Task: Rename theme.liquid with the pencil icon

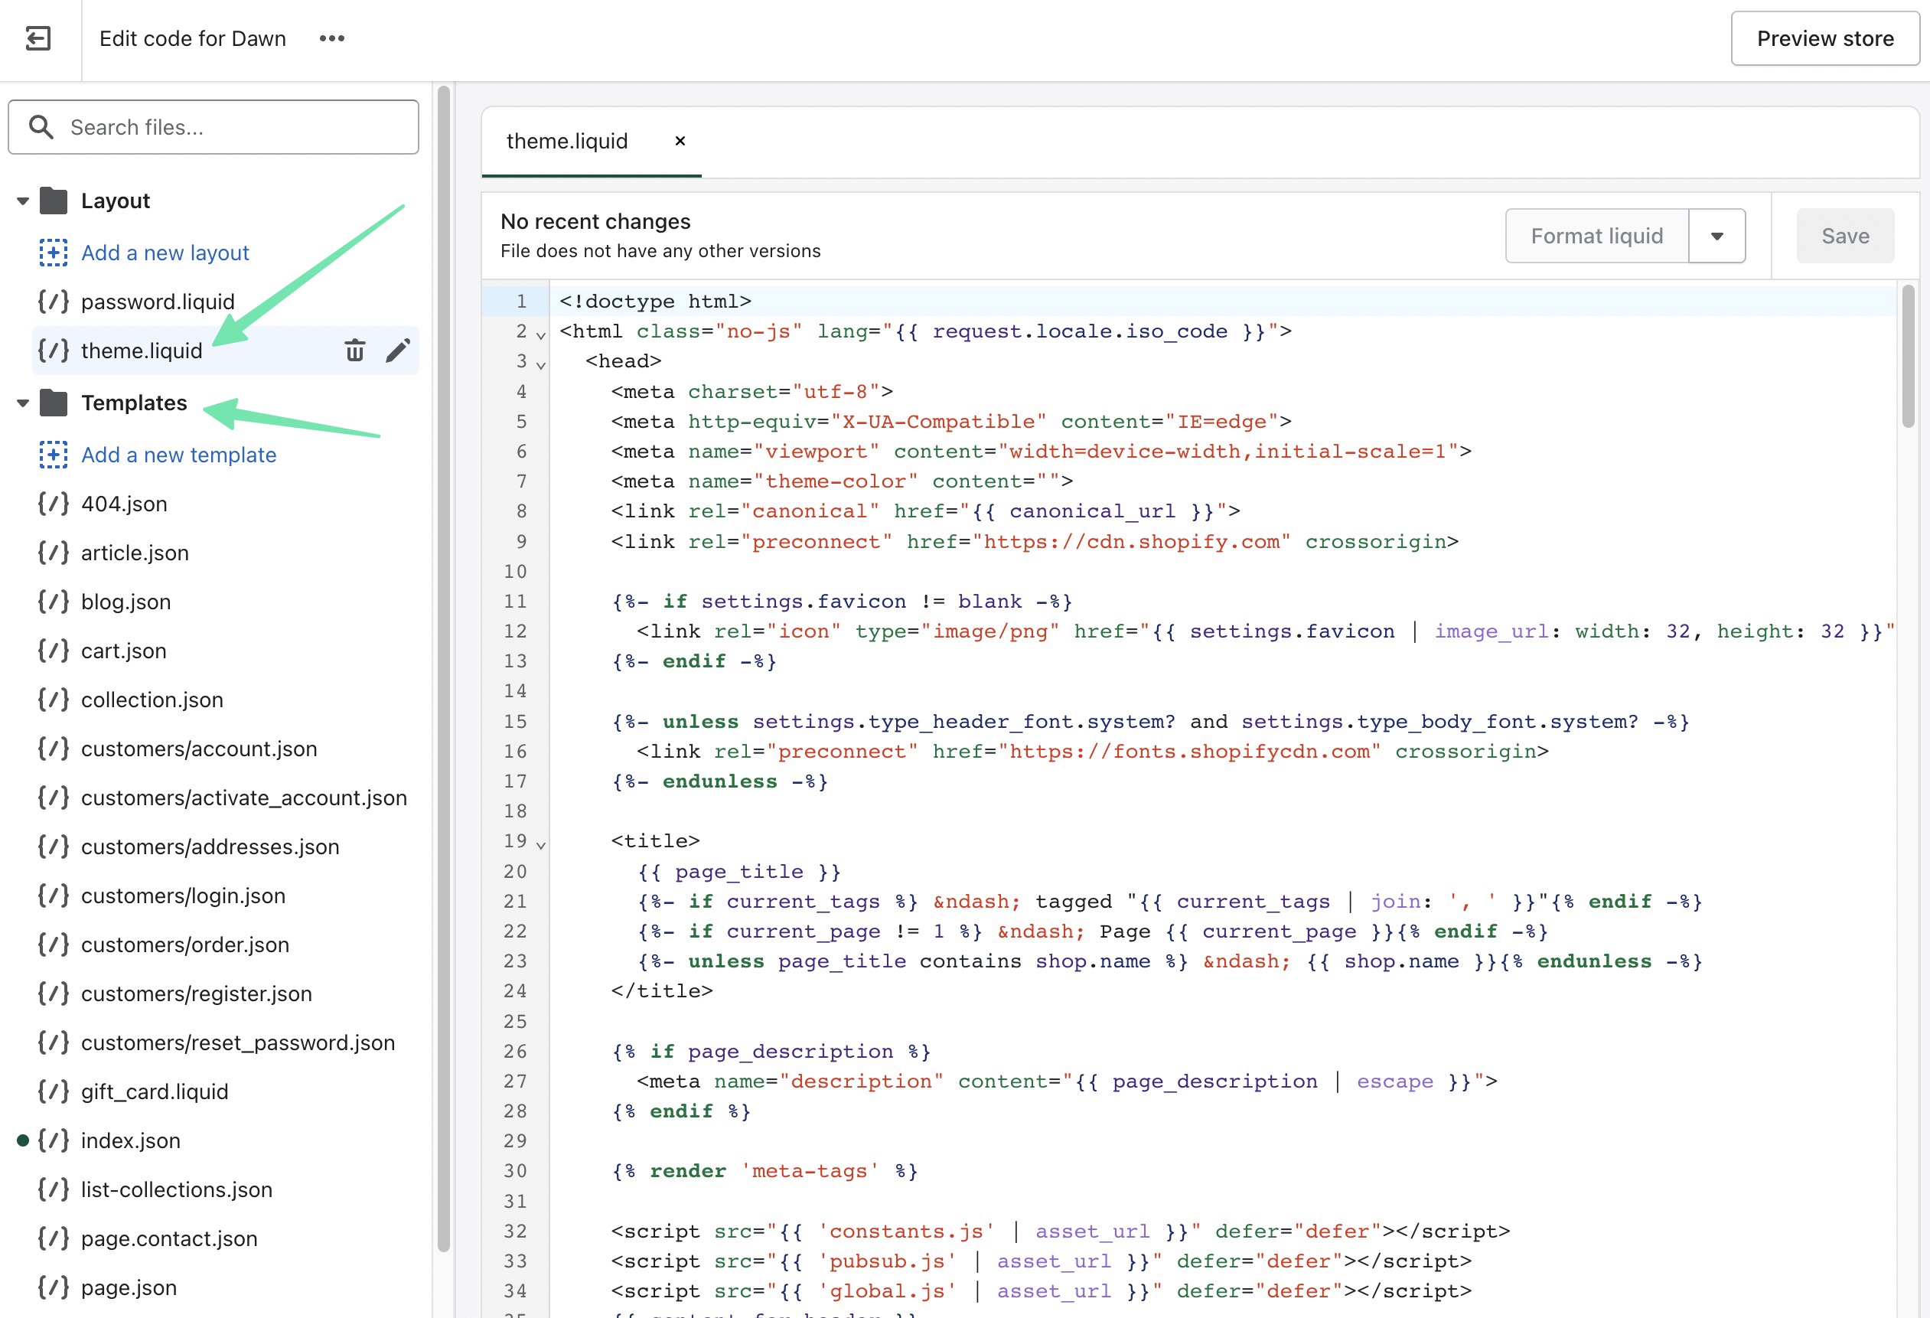Action: point(398,351)
